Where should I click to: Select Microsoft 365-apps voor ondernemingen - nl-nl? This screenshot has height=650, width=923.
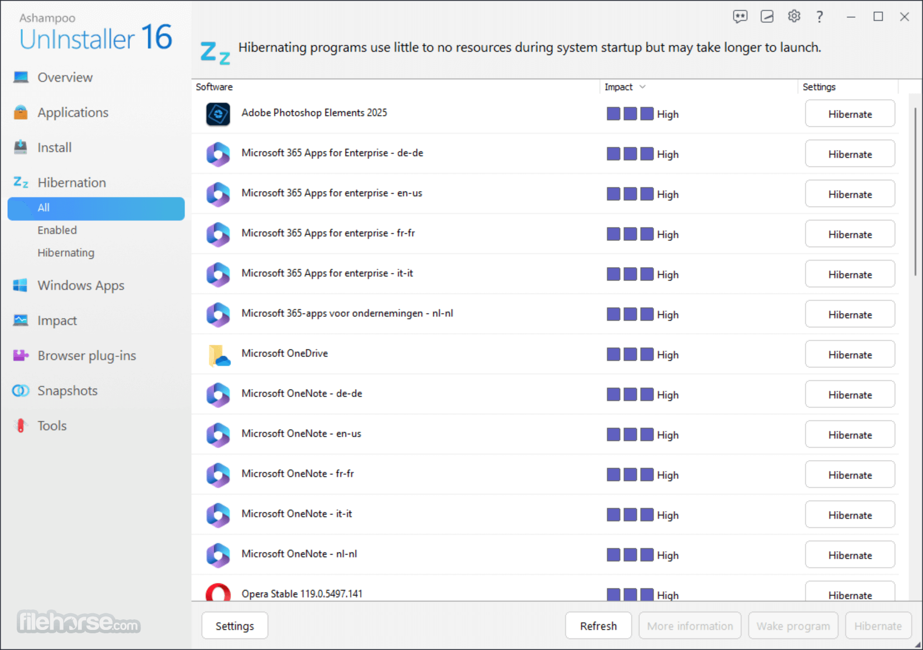(347, 313)
